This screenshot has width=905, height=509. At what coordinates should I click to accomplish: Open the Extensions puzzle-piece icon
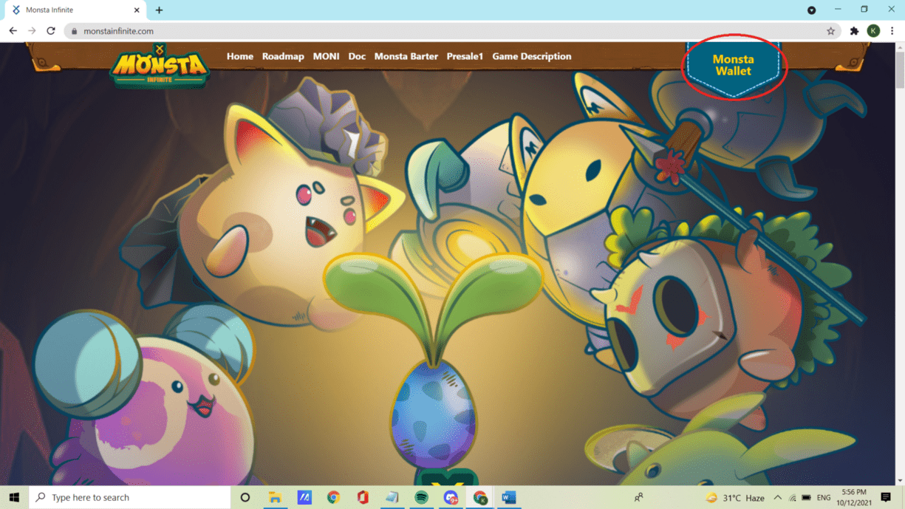point(854,31)
